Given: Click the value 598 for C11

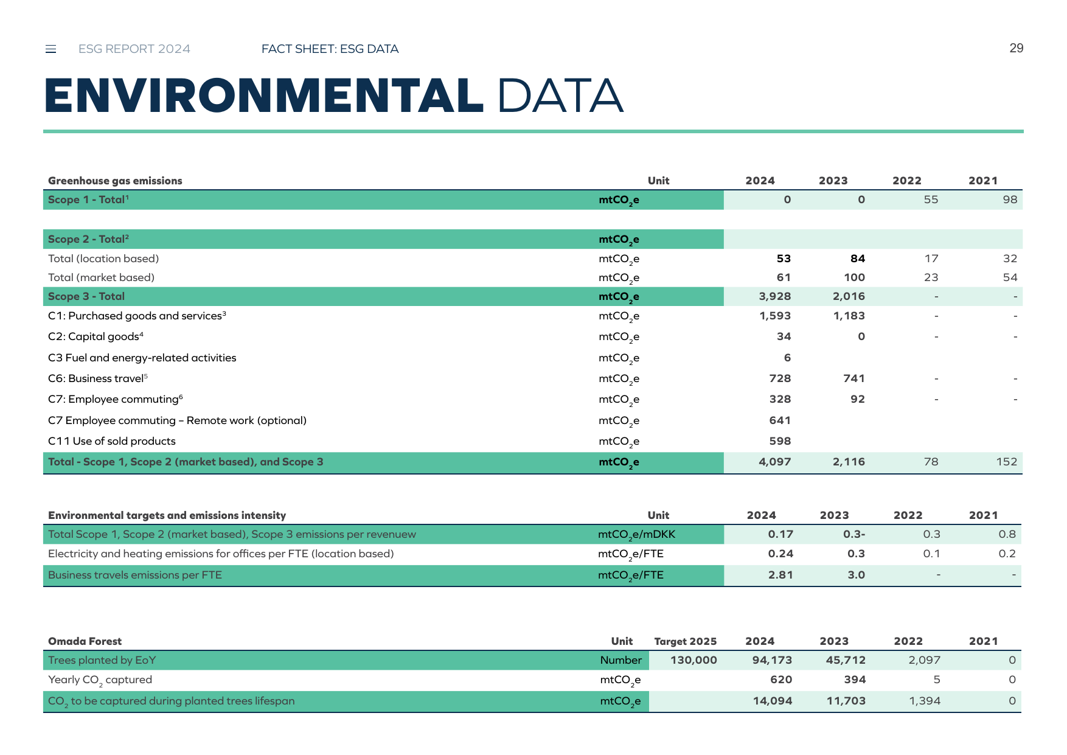Looking at the screenshot, I should click(780, 441).
